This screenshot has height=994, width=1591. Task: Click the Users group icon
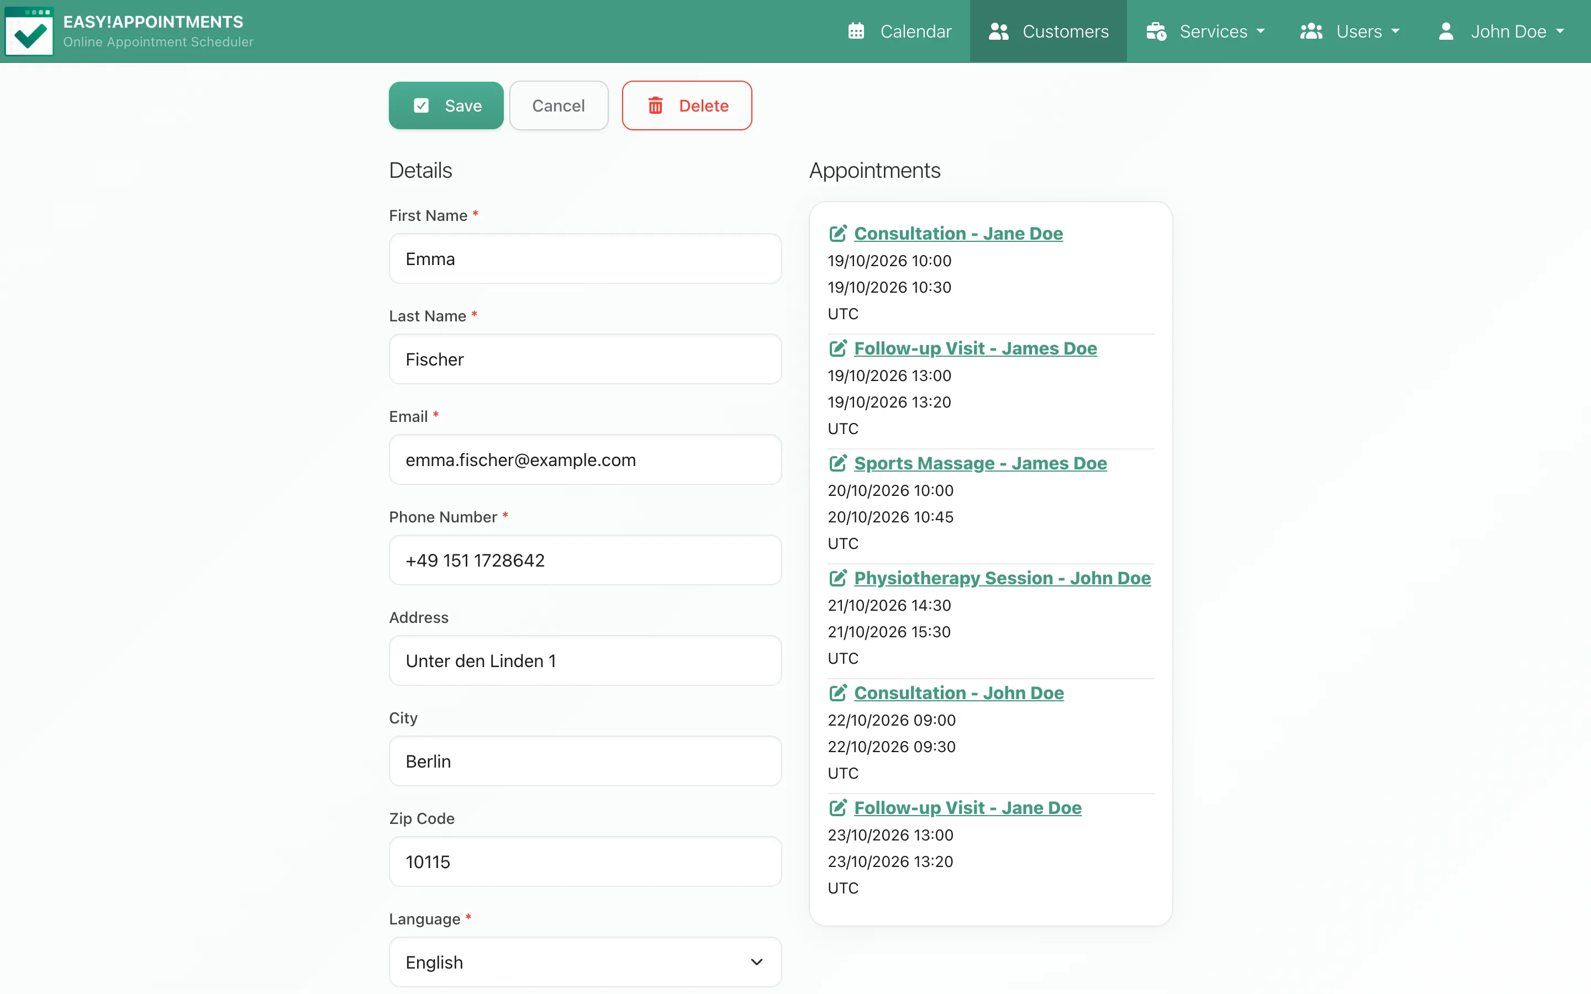coord(1311,31)
